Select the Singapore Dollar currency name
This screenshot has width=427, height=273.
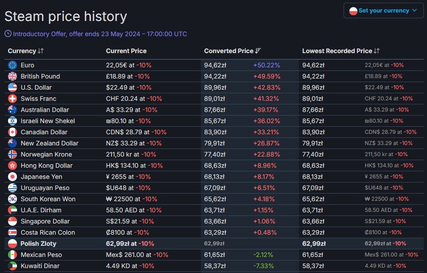(45, 222)
